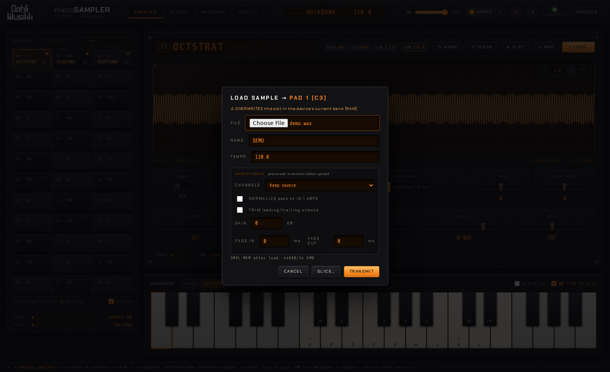
Task: Click the waveform FIT button
Action: click(583, 70)
